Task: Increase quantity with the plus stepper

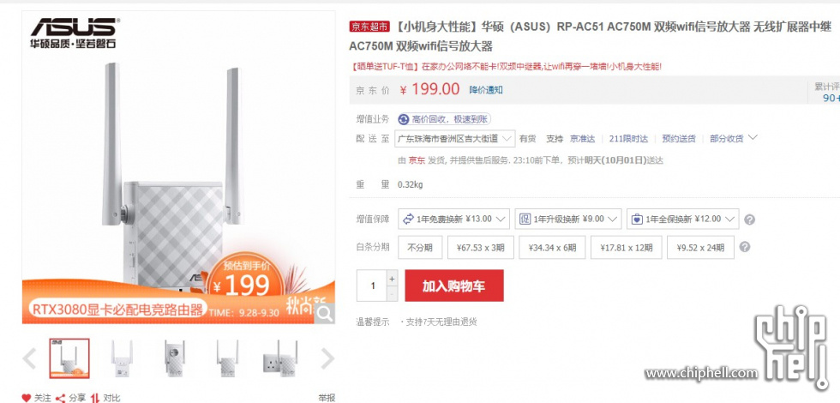Action: pyautogui.click(x=393, y=279)
